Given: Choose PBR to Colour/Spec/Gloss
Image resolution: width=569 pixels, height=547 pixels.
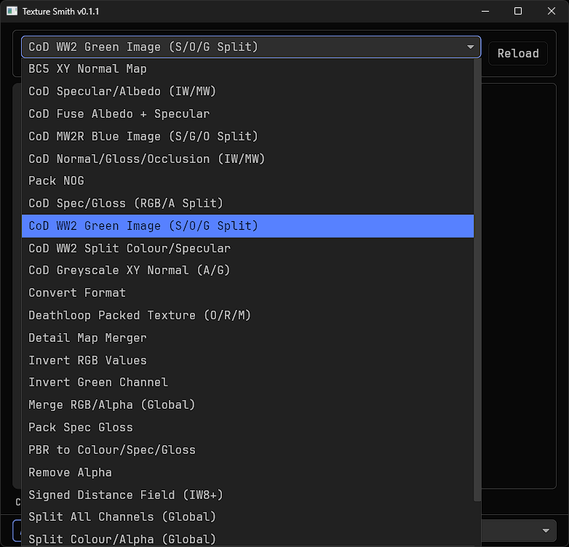Looking at the screenshot, I should 247,450.
